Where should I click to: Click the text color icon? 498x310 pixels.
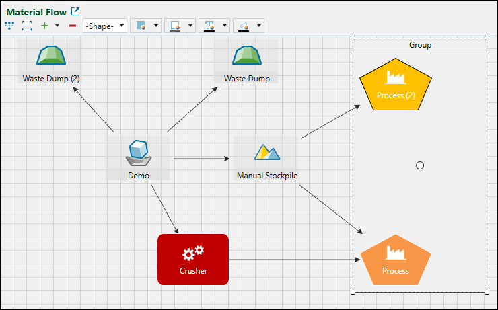209,26
